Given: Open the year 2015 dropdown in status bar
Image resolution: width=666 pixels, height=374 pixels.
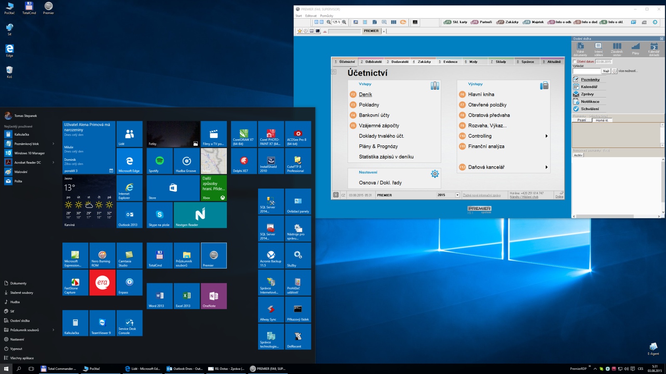Looking at the screenshot, I should 457,195.
